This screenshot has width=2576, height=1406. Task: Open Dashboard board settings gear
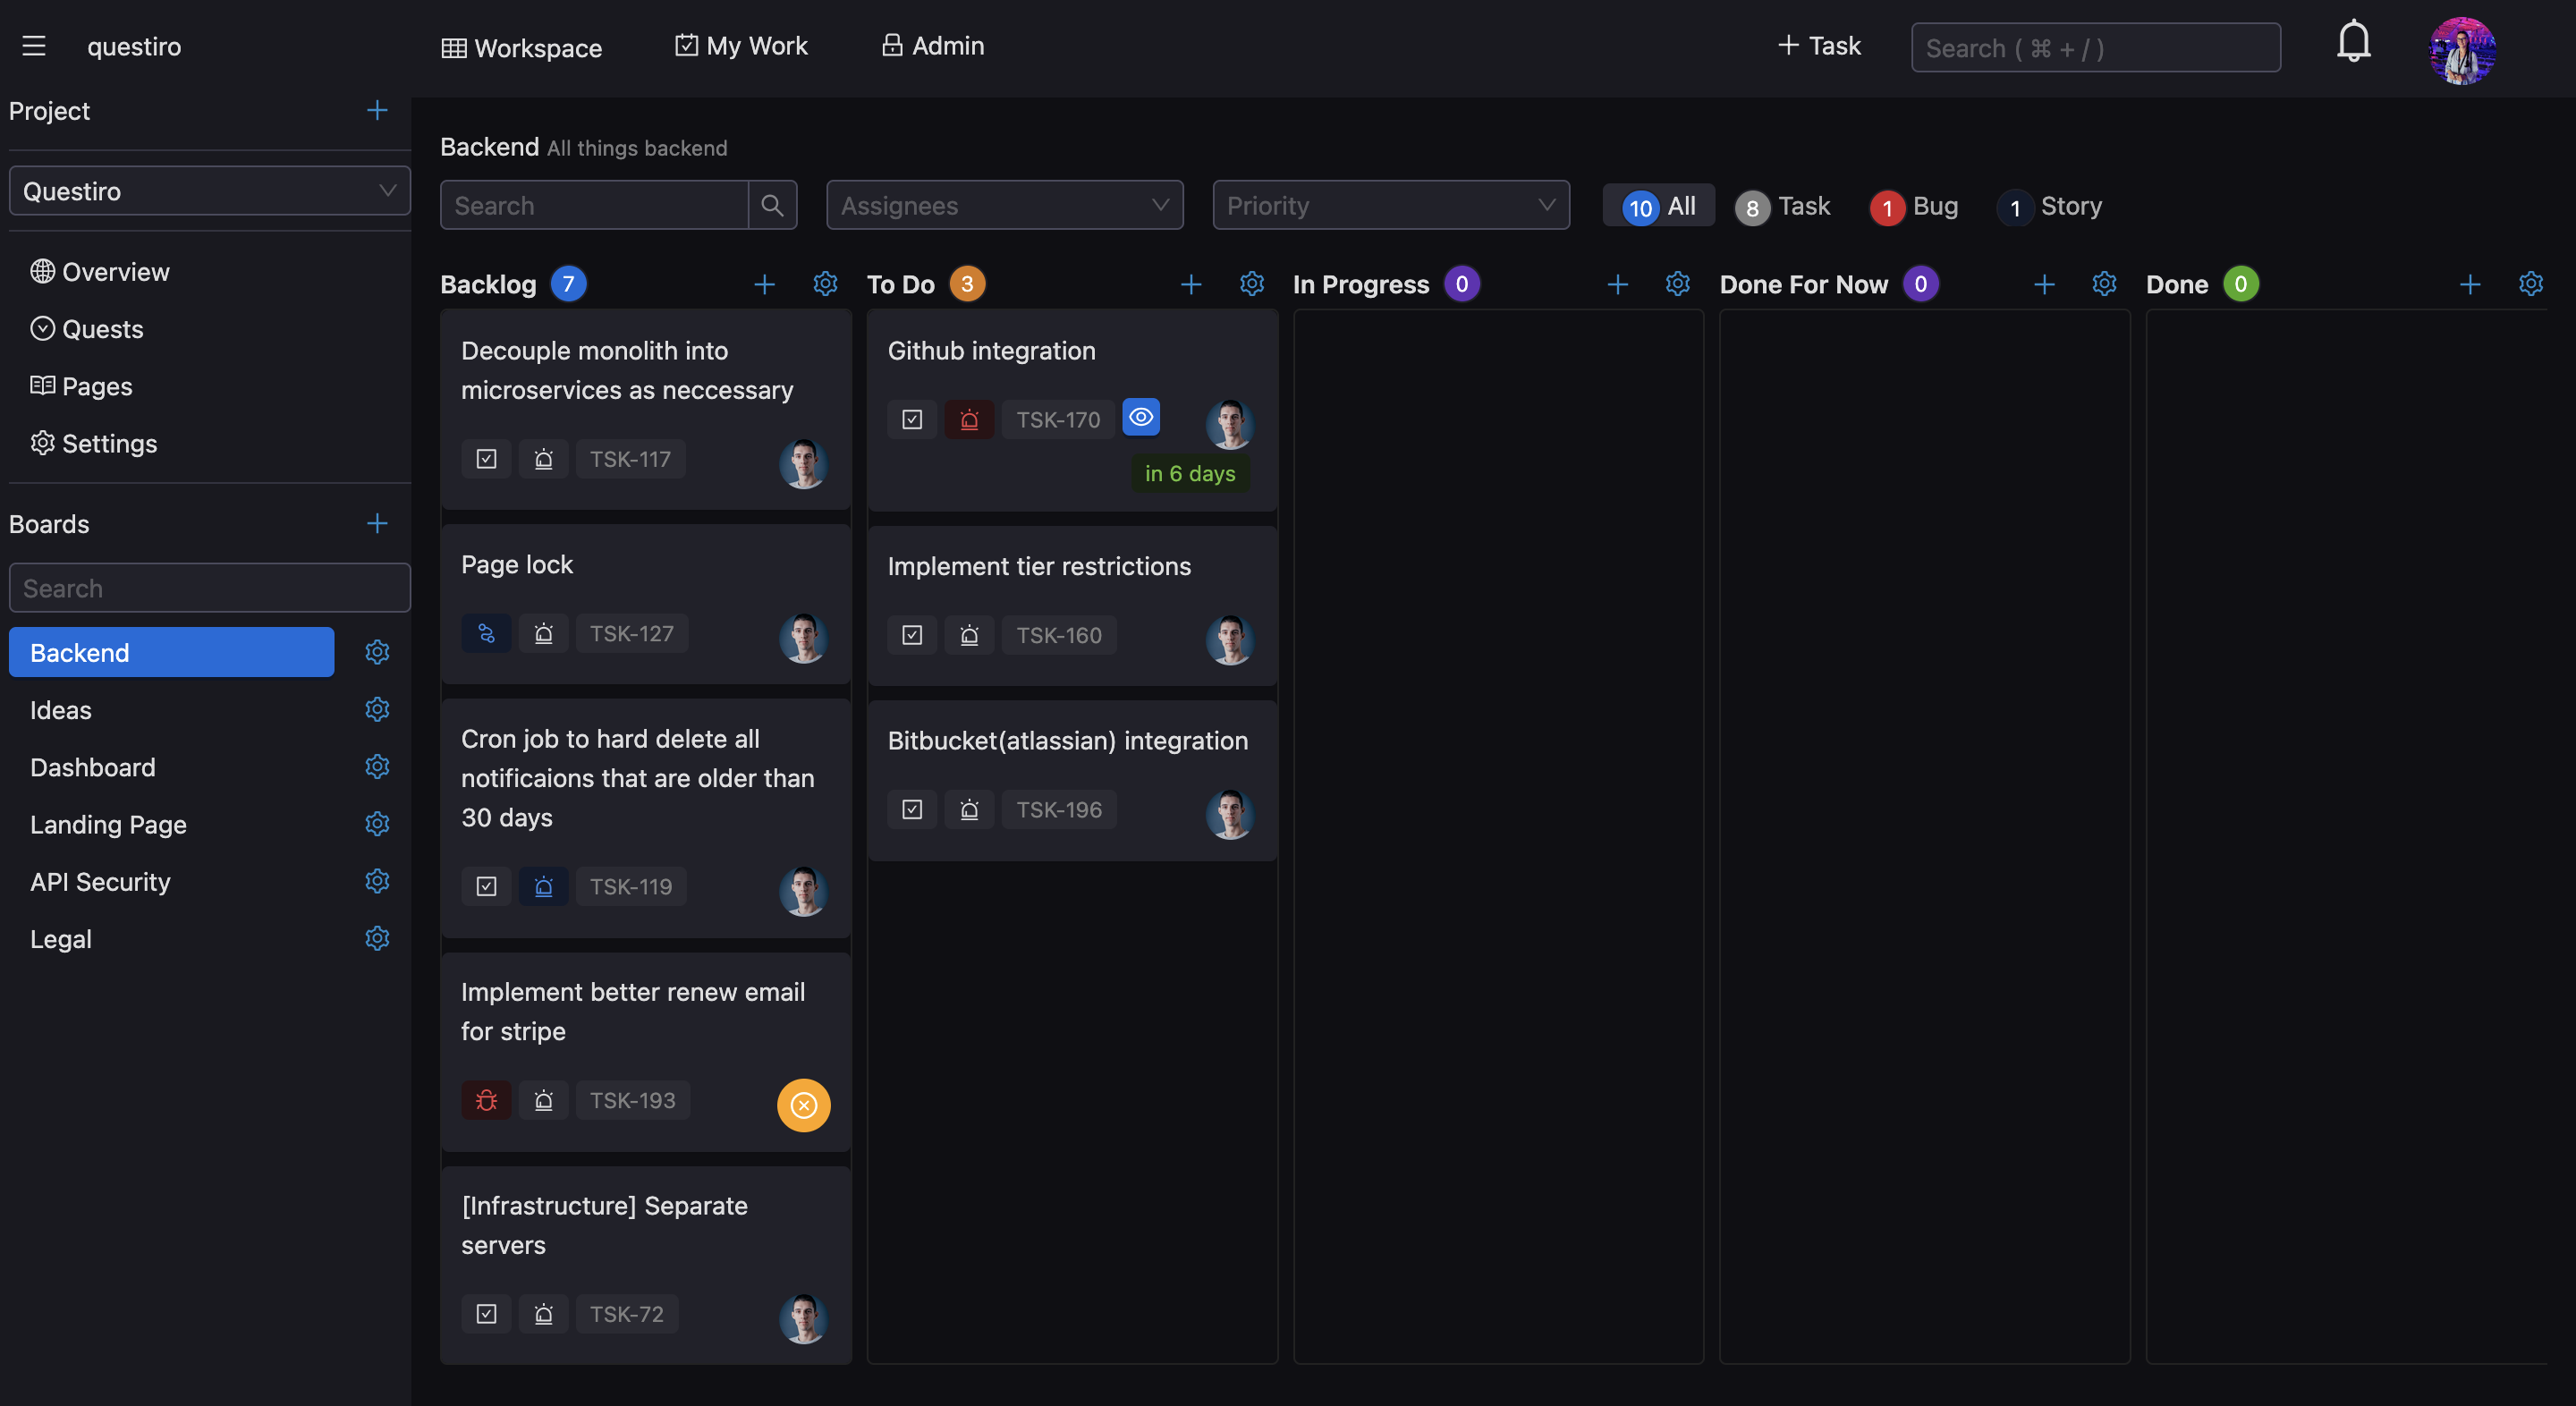(377, 767)
